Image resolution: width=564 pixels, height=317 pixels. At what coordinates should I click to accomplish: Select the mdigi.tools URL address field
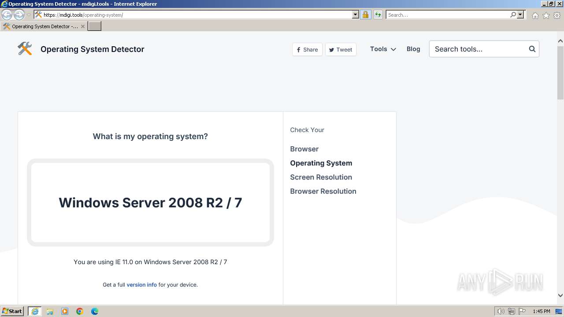[193, 15]
